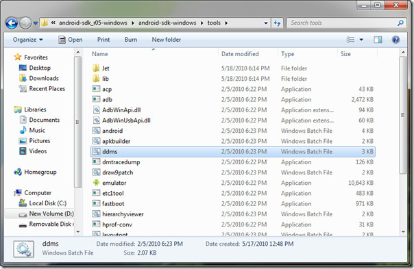Select hierarchyviewer batch file icon
Screen dimensions: 414x269
pos(96,214)
